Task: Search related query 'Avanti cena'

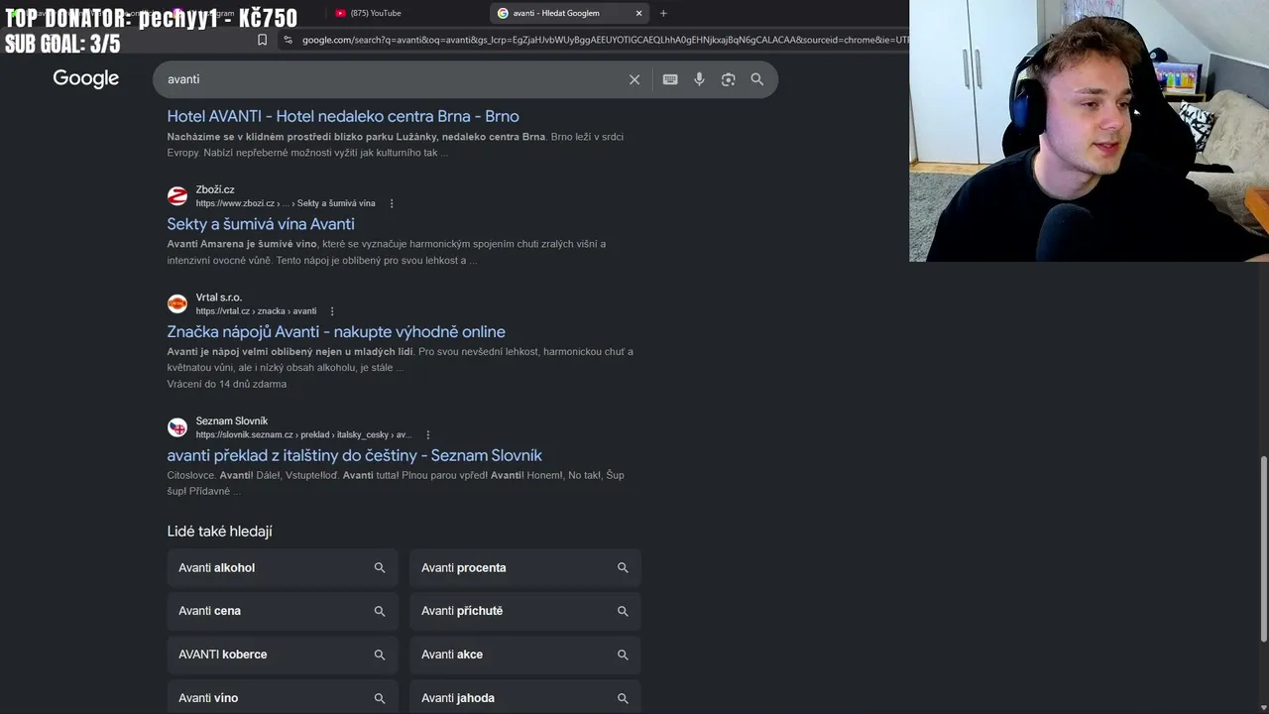Action: 283,611
